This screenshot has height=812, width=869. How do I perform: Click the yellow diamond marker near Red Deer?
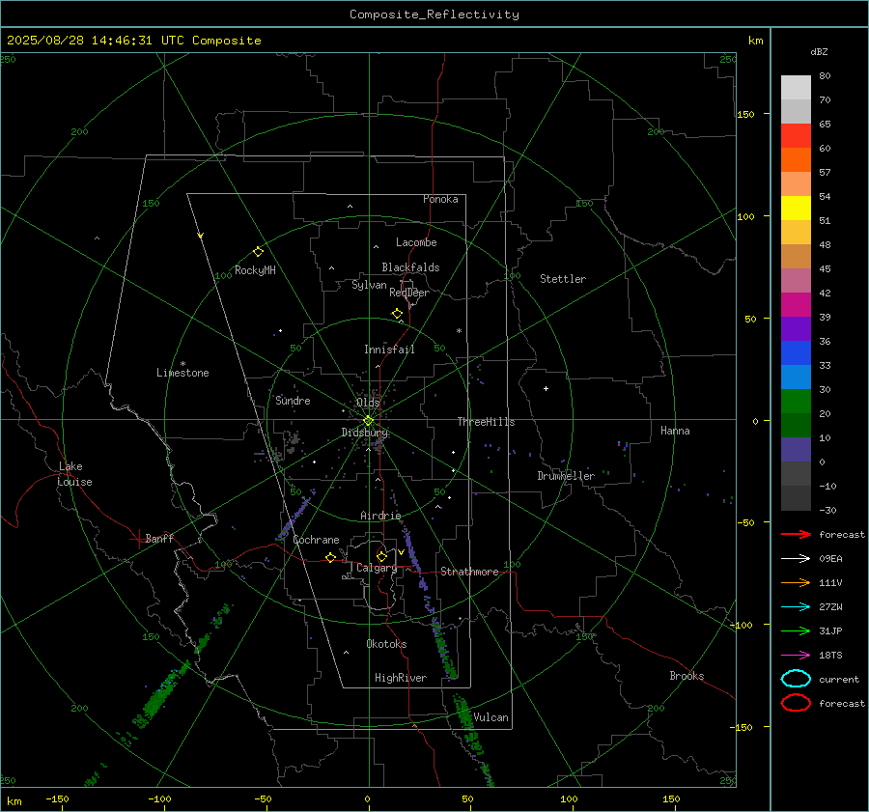397,314
